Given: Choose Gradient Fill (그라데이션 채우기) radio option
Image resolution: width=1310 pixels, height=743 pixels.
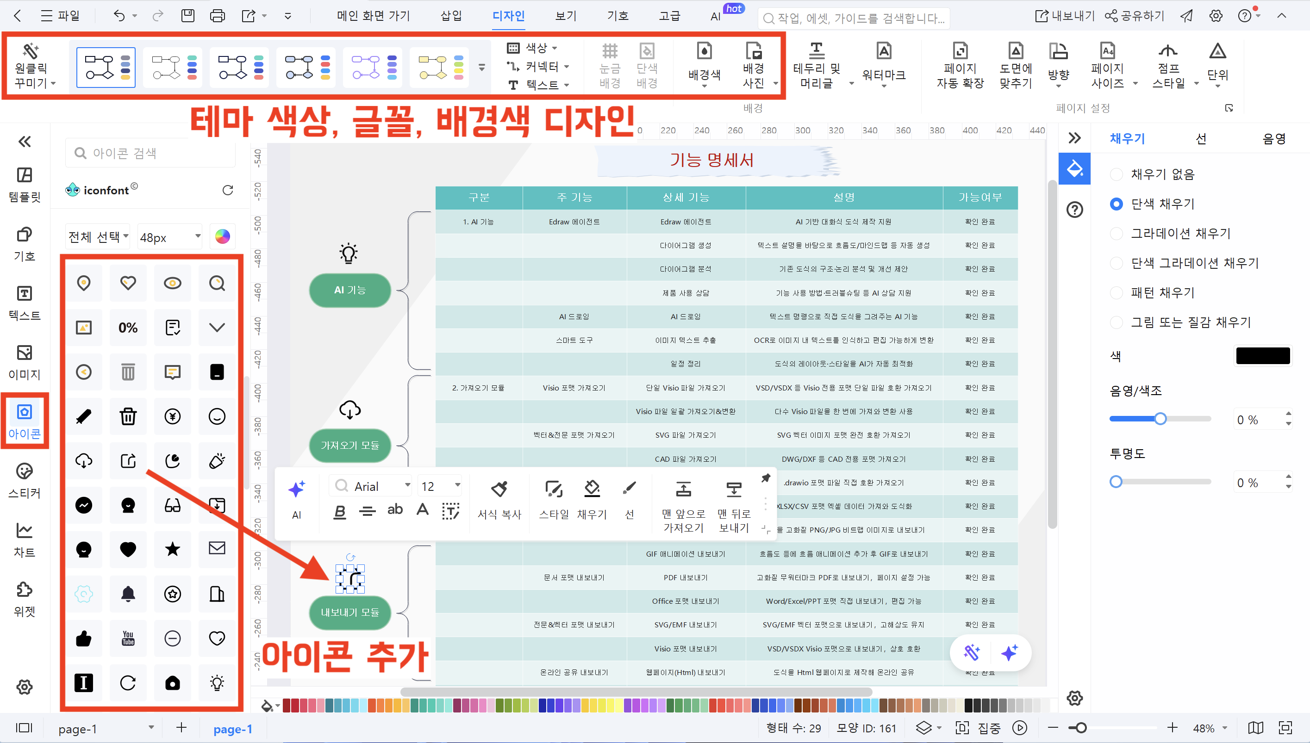Looking at the screenshot, I should [x=1117, y=234].
